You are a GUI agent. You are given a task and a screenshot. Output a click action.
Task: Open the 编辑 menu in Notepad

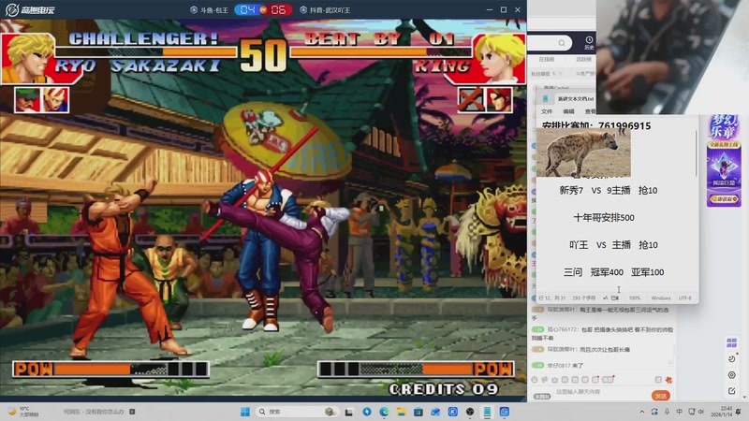(568, 111)
